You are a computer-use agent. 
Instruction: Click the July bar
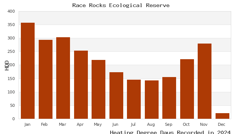click(134, 99)
